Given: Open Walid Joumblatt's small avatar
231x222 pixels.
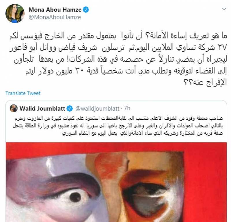Looking at the screenshot, I should [x=14, y=108].
